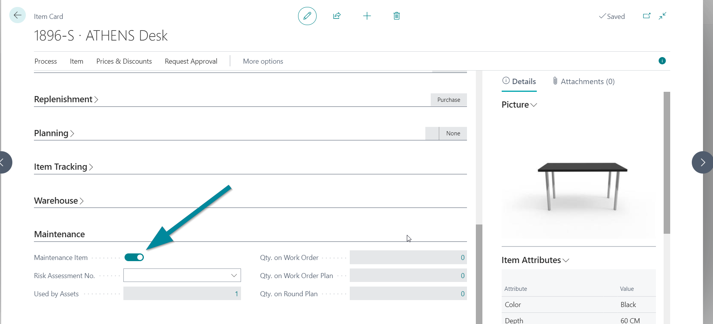
Task: Expand the Planning section
Action: [x=54, y=133]
